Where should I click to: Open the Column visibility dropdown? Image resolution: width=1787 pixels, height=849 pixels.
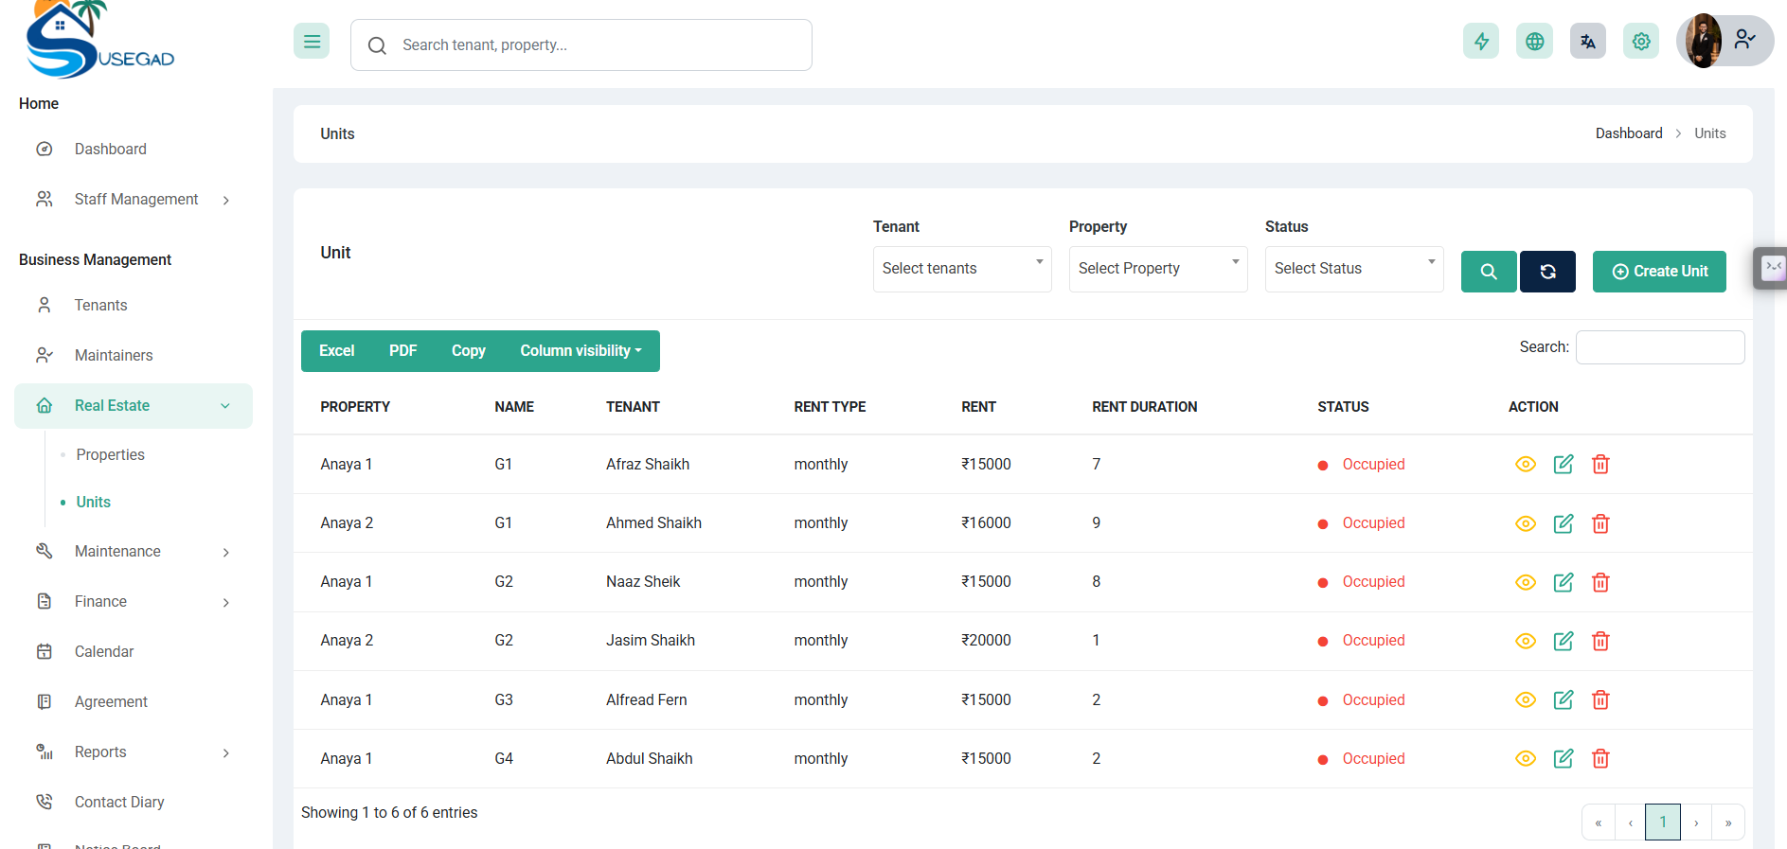click(x=581, y=351)
